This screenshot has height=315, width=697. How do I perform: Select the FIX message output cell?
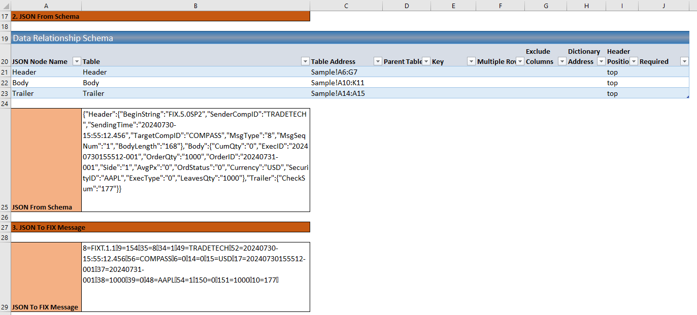point(195,276)
